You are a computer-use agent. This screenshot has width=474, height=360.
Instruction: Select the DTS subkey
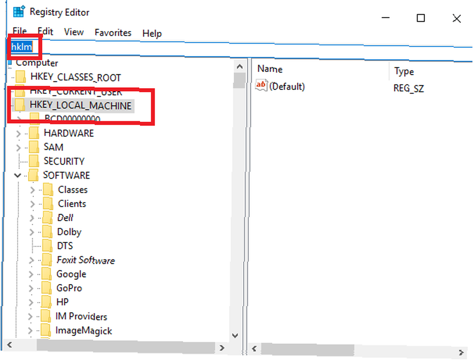(65, 246)
